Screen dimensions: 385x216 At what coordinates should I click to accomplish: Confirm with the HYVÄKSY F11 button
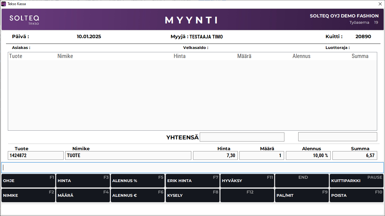pos(247,181)
